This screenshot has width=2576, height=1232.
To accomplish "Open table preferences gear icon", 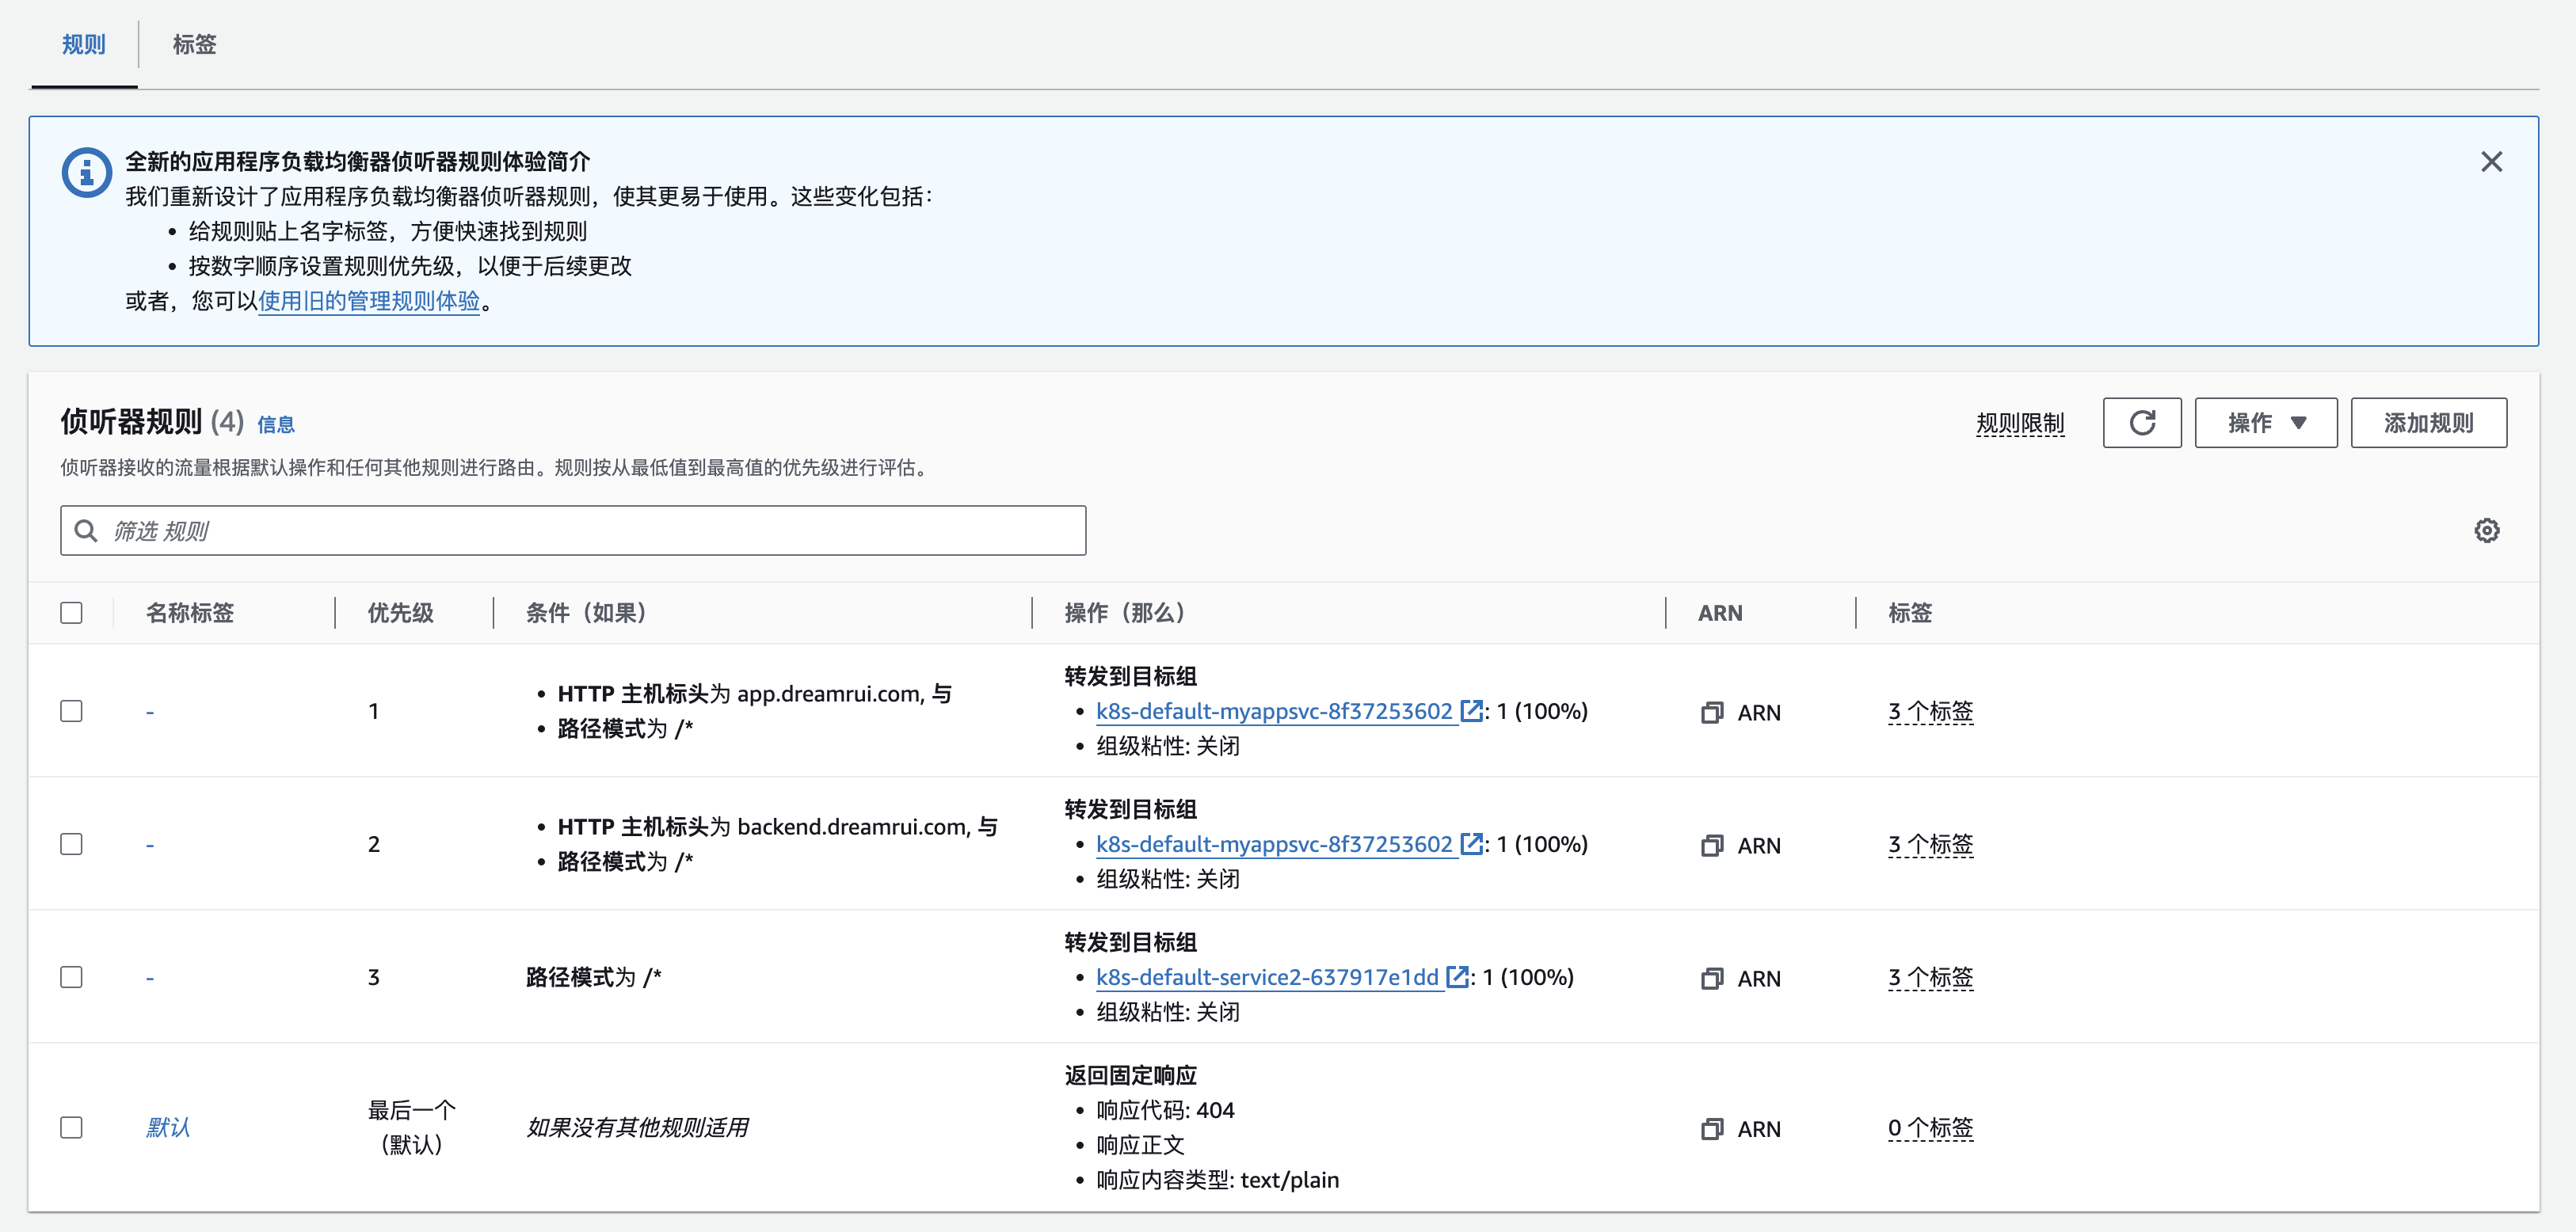I will (2486, 530).
